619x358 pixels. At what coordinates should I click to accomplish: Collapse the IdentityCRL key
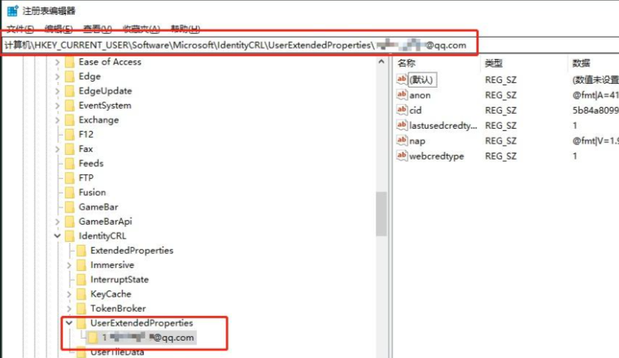point(57,236)
